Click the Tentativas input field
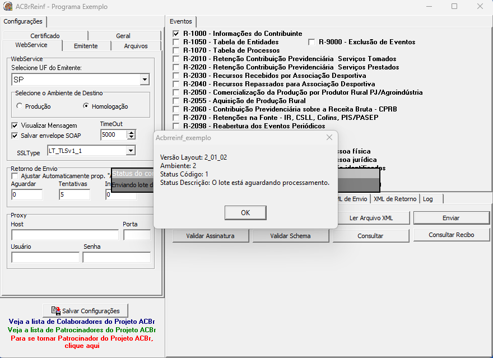 tap(75, 194)
